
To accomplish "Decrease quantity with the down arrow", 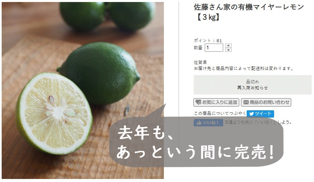I will point(228,50).
